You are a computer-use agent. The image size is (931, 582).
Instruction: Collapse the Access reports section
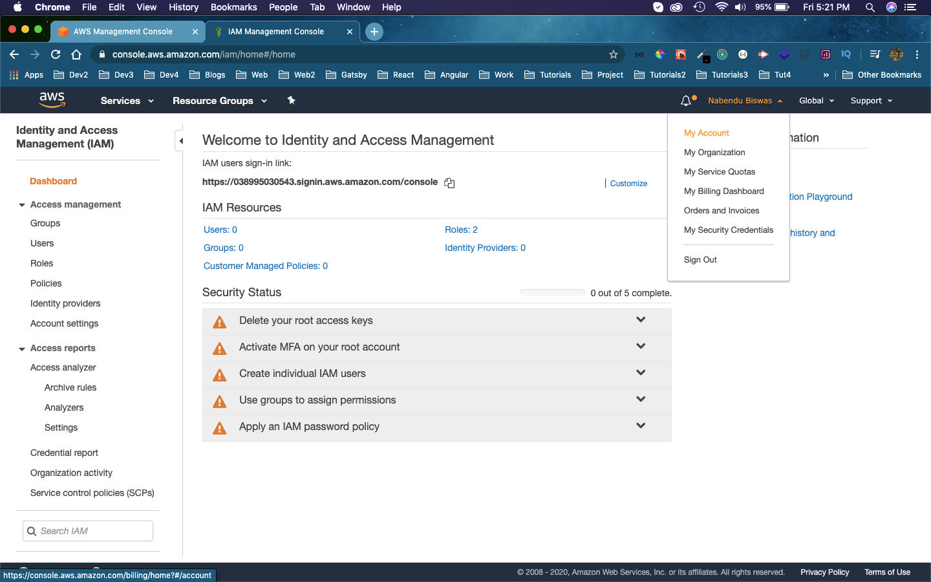[22, 349]
